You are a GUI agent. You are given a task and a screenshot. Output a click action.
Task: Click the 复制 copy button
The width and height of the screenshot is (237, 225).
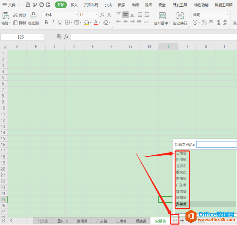point(19,23)
